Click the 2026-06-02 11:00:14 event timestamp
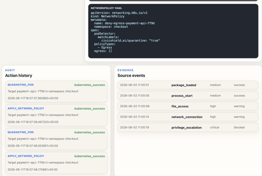The height and width of the screenshot is (176, 262). click(x=135, y=117)
